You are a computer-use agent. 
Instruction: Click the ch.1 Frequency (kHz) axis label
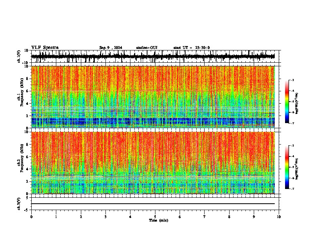coord(20,92)
